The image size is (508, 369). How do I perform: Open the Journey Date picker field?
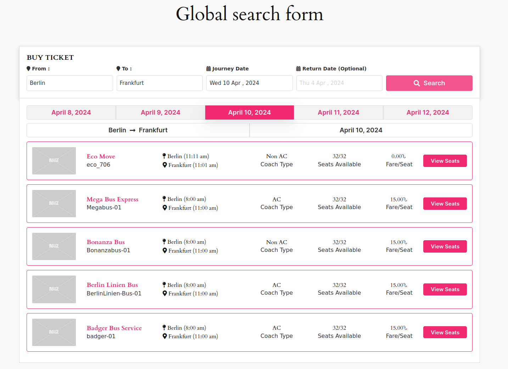click(249, 83)
